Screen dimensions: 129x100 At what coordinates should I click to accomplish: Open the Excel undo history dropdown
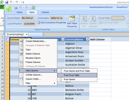(14, 2)
